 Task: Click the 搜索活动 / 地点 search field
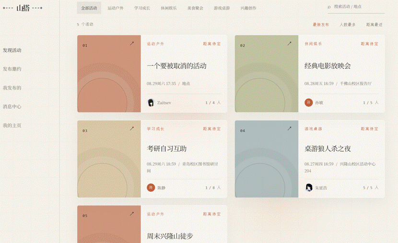tap(356, 7)
